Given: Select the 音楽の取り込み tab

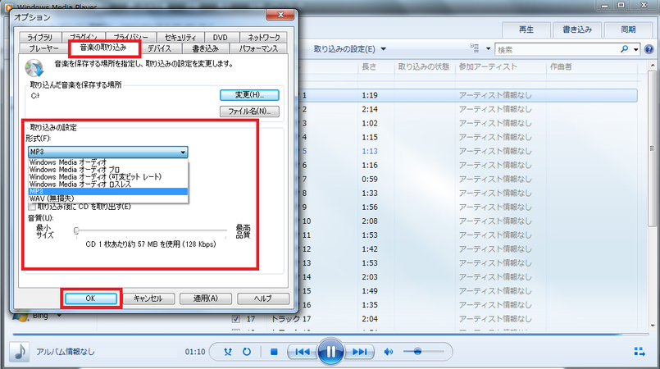Looking at the screenshot, I should (x=103, y=48).
